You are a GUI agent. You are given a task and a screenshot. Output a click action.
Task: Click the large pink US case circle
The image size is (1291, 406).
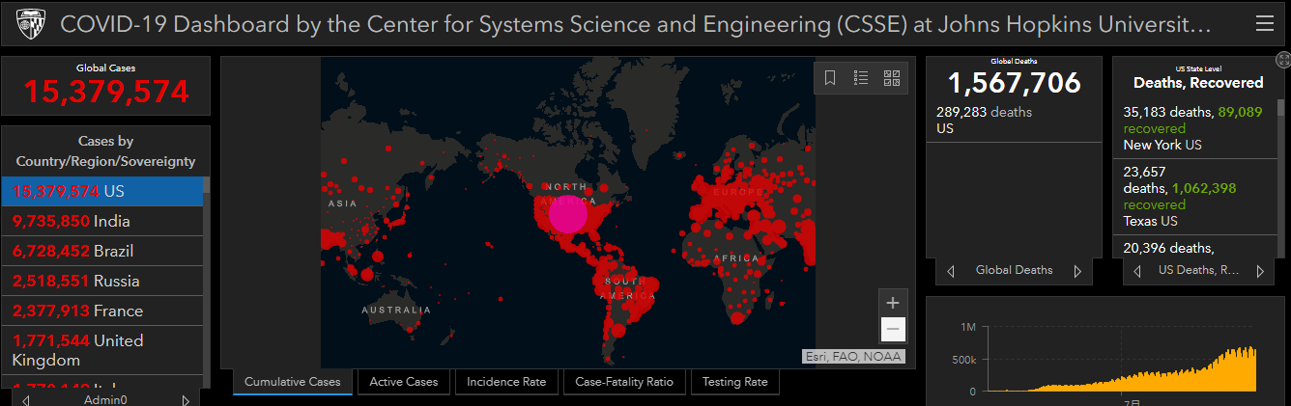[568, 214]
